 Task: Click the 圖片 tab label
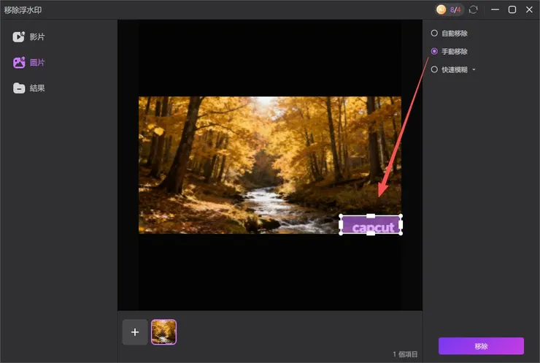tap(37, 62)
